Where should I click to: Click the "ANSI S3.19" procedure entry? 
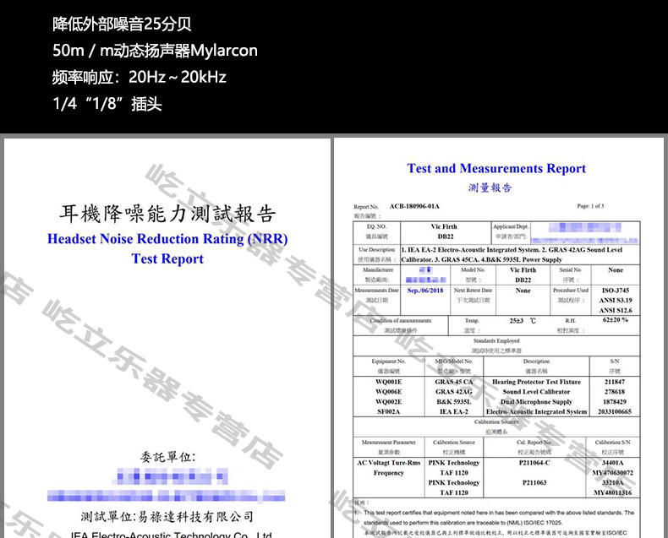(x=616, y=300)
